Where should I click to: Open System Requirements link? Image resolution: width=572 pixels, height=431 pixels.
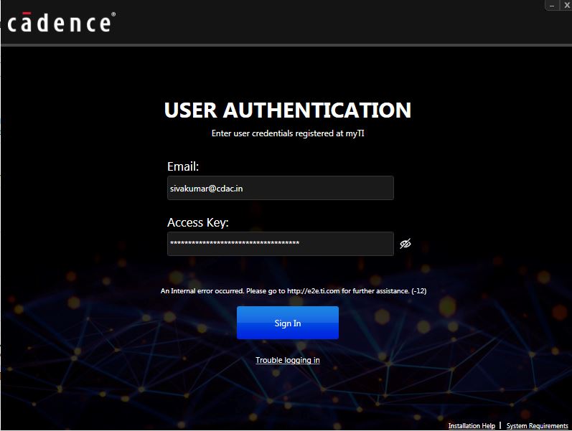tap(537, 425)
